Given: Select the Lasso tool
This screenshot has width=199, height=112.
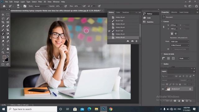Looking at the screenshot, I should [3, 18].
